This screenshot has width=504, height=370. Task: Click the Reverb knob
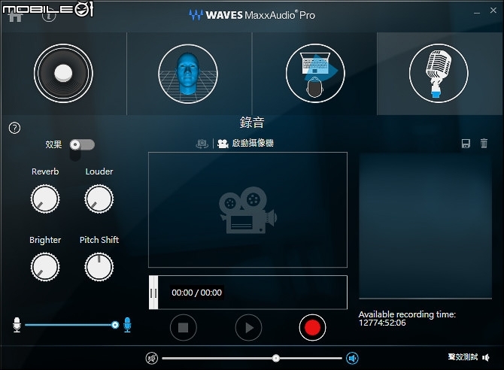pos(45,199)
